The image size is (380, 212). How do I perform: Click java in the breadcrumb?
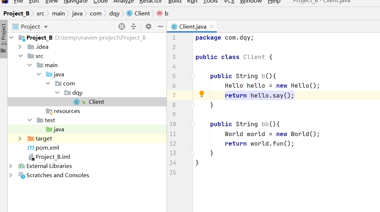pyautogui.click(x=77, y=14)
